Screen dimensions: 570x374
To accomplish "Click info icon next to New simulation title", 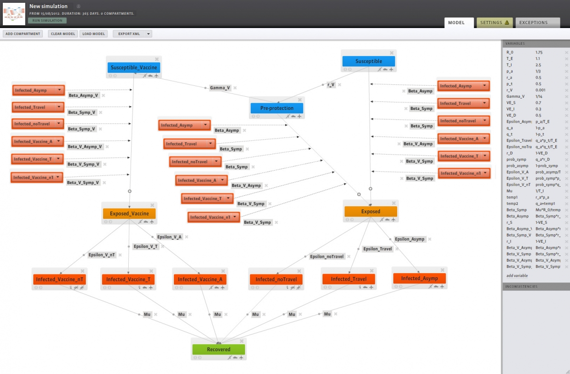I will click(78, 6).
